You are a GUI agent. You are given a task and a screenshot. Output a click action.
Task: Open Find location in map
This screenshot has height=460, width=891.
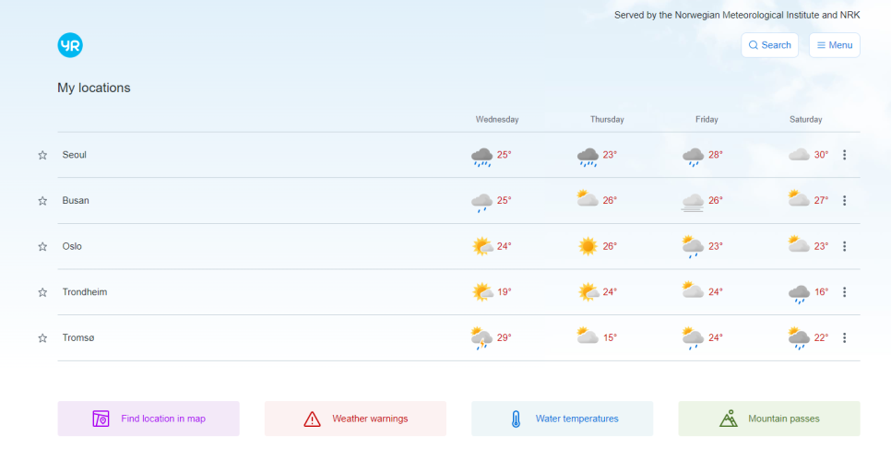[148, 419]
